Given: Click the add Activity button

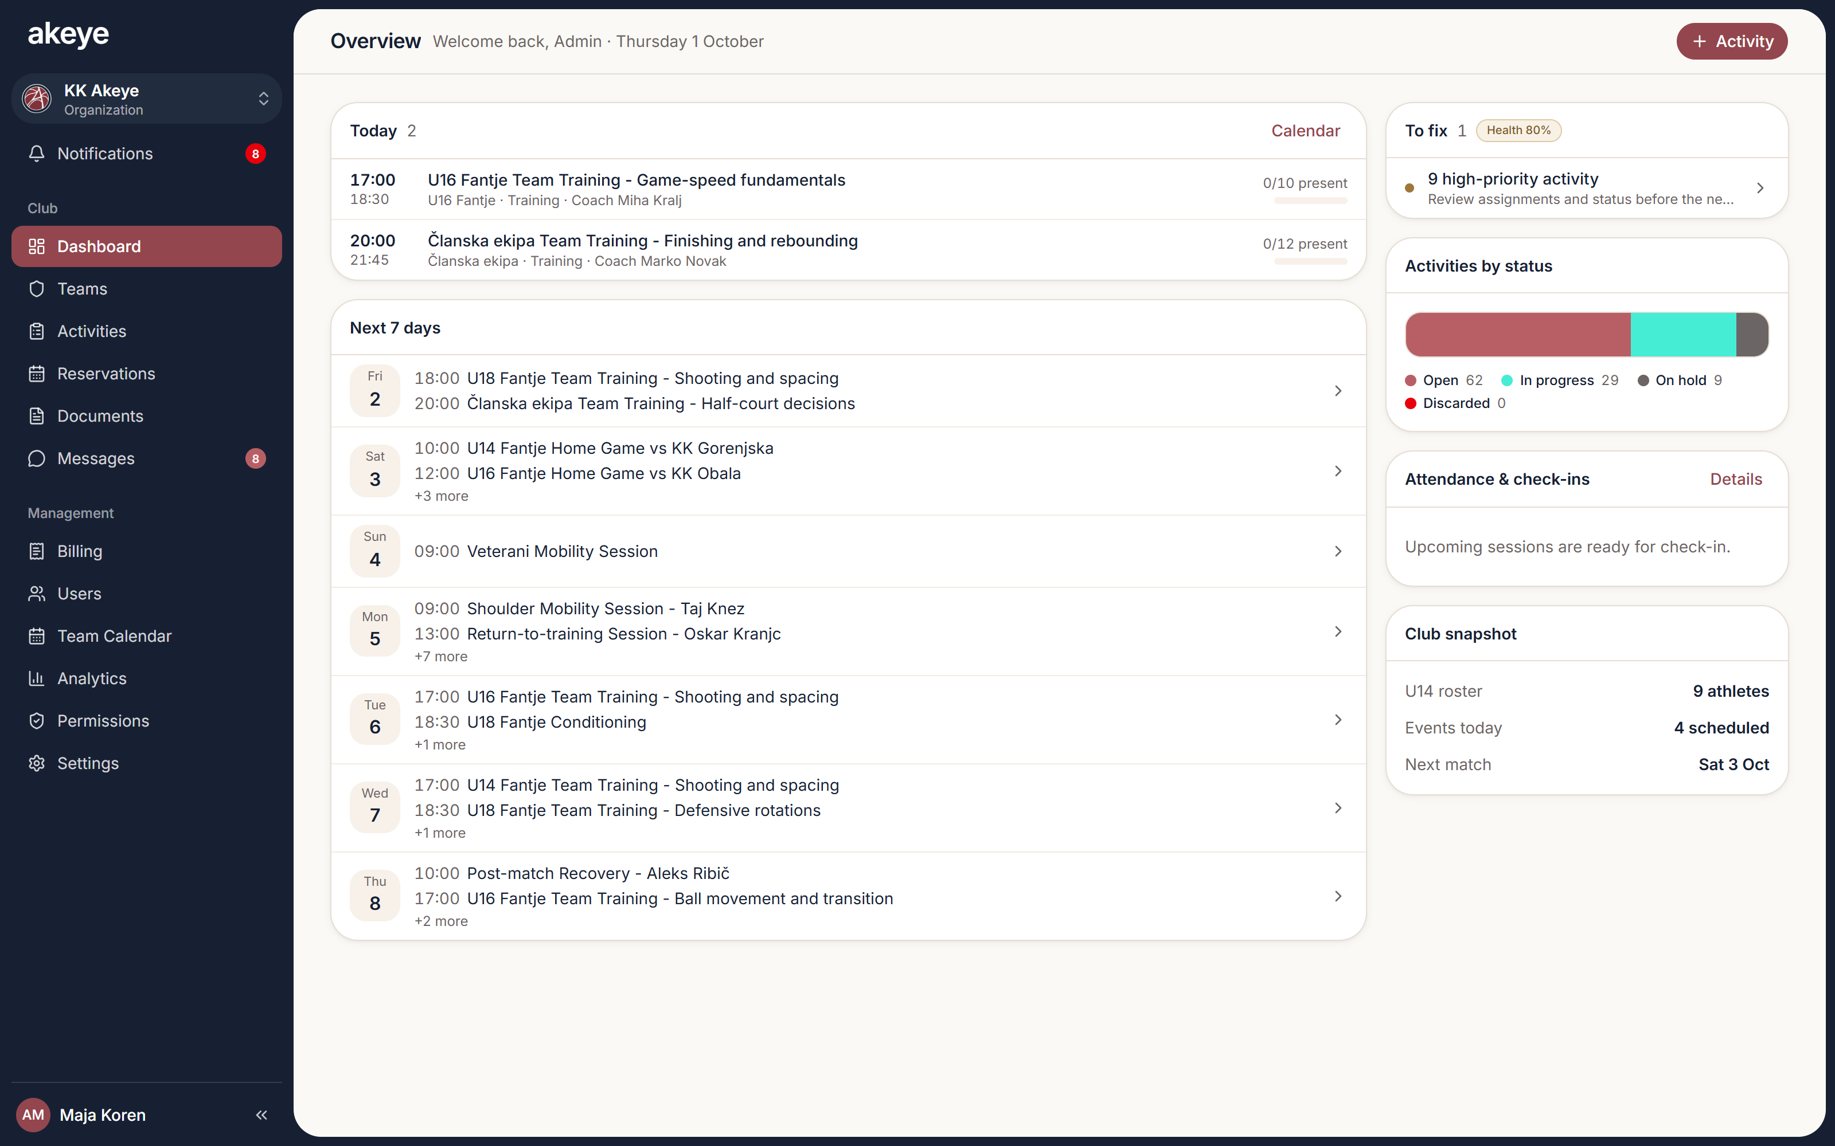Looking at the screenshot, I should 1732,41.
